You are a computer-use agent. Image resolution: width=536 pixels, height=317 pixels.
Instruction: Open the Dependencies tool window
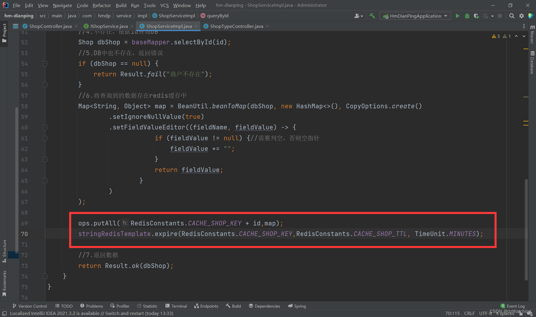tap(264, 306)
